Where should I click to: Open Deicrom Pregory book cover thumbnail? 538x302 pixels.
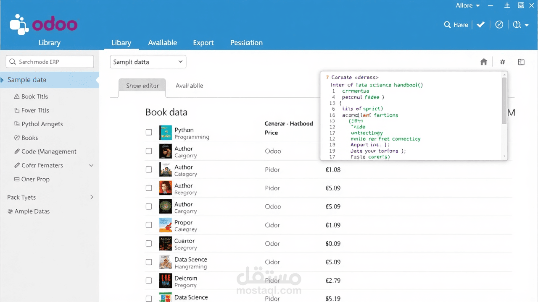[166, 281]
